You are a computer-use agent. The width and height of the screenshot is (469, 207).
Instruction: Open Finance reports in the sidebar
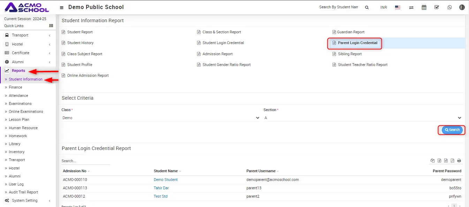pos(15,87)
